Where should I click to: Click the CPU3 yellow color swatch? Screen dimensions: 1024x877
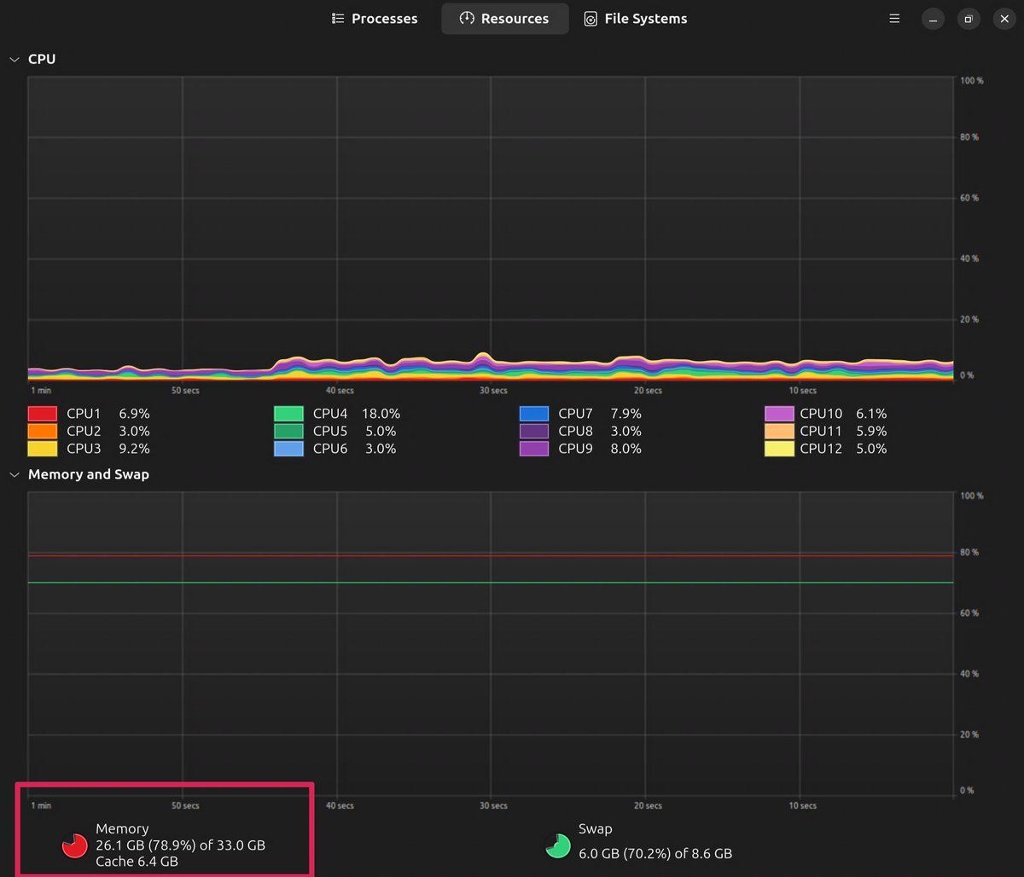(x=43, y=449)
